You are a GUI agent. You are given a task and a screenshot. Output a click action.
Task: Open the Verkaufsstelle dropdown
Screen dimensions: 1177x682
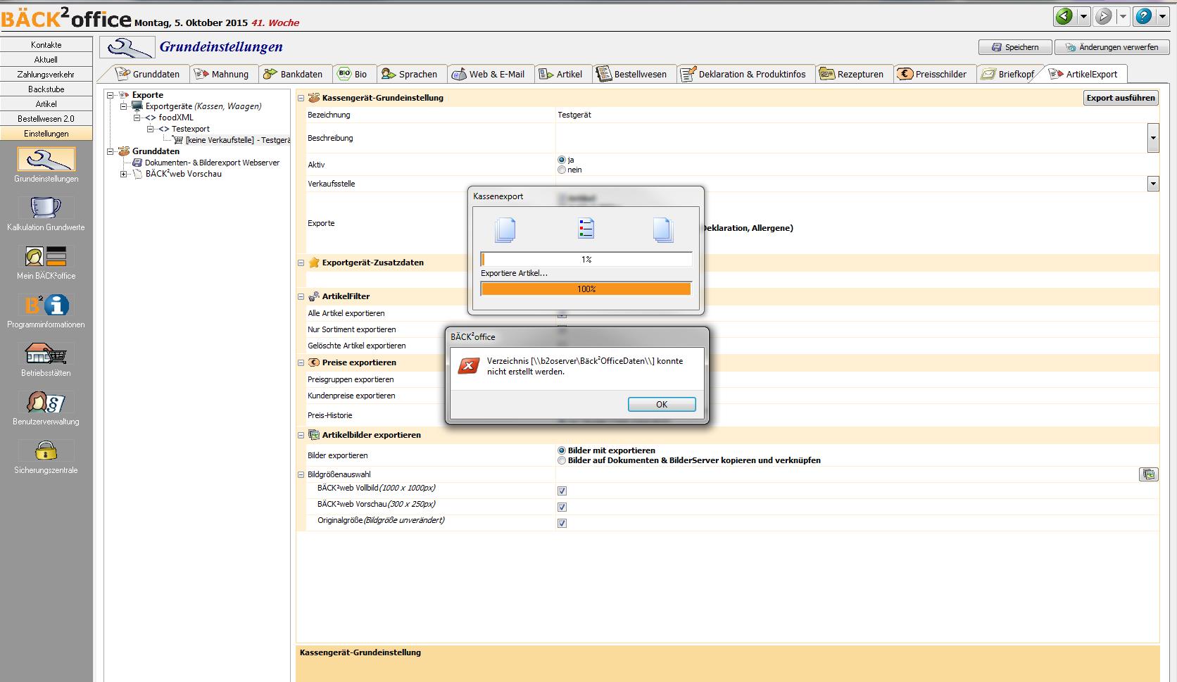[x=1152, y=184]
